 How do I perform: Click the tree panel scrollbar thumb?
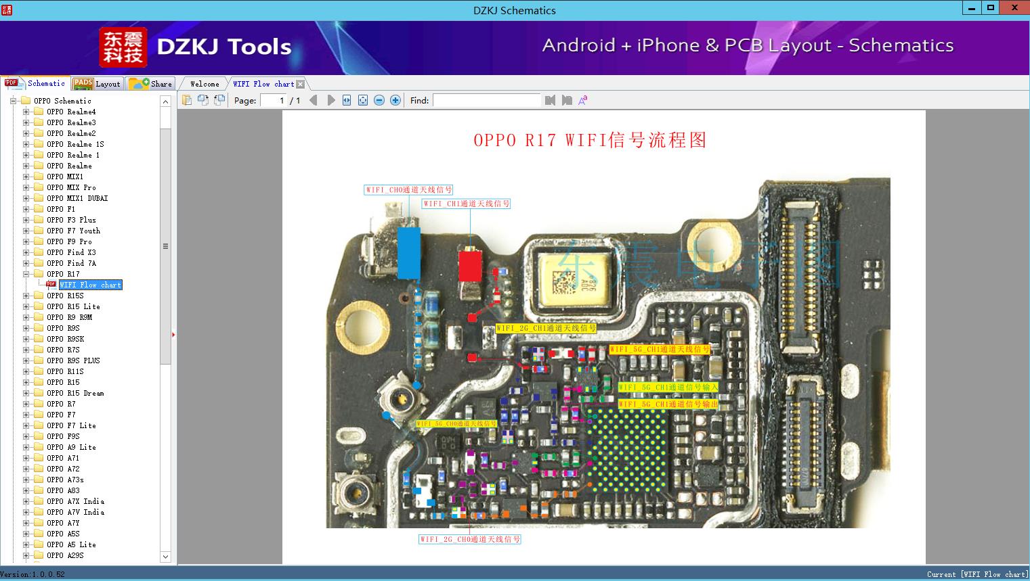click(165, 246)
